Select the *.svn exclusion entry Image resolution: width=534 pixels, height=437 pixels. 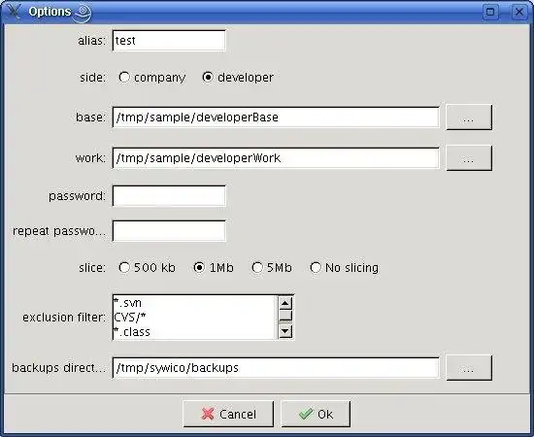point(194,303)
